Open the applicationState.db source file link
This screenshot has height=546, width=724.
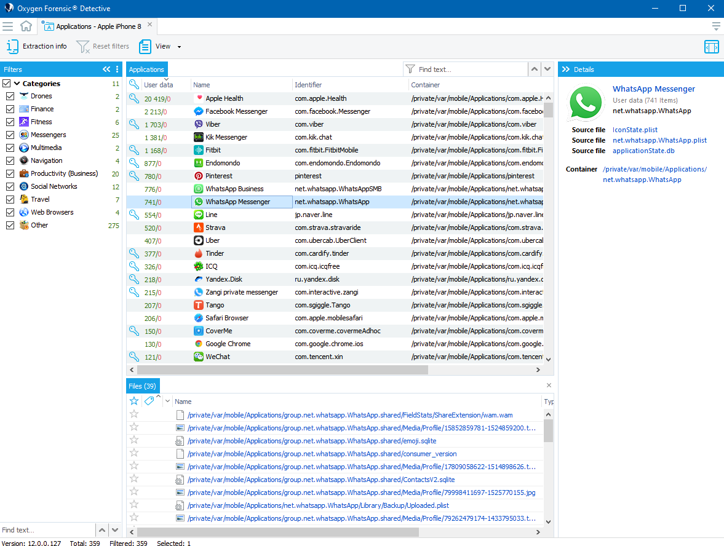[x=641, y=151]
